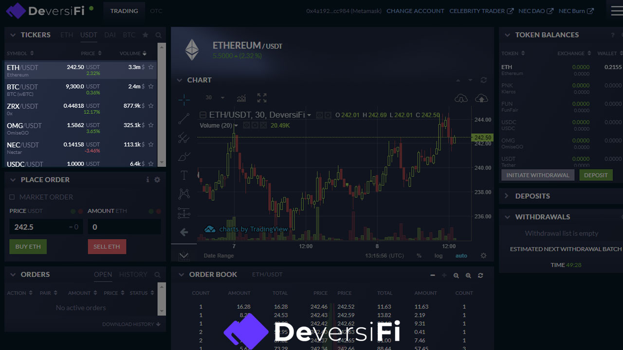The height and width of the screenshot is (350, 623).
Task: Search tickers with the magnifier icon
Action: 158,35
